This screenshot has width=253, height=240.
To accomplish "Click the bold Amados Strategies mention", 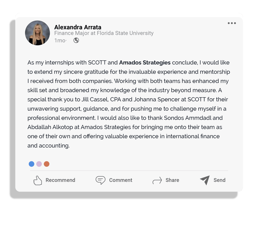I will click(x=145, y=63).
